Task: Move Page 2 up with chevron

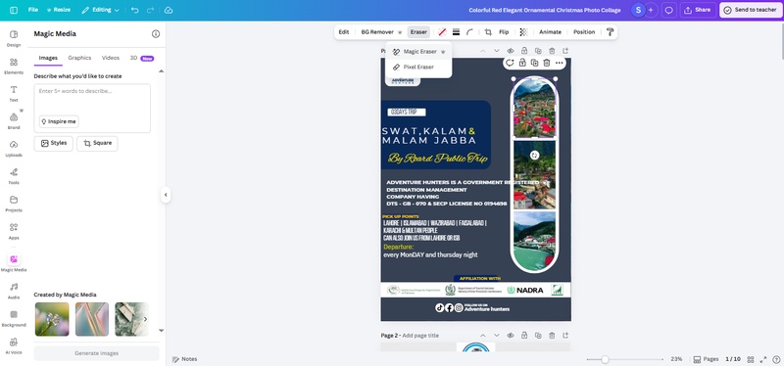Action: [x=482, y=336]
